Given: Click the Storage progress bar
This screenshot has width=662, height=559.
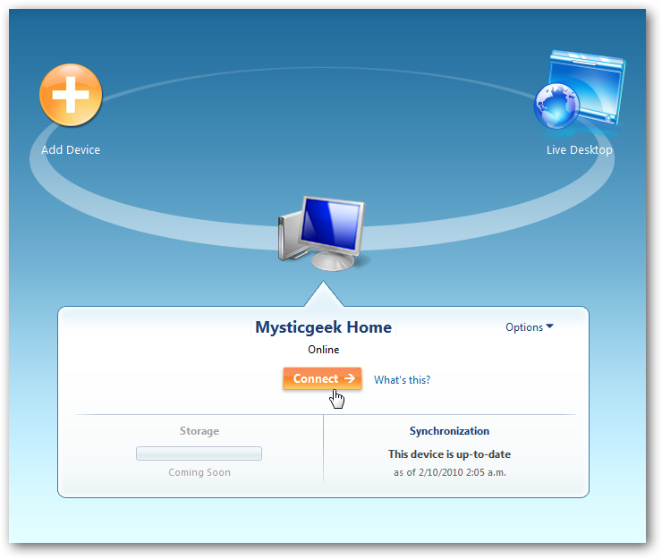Looking at the screenshot, I should tap(199, 453).
